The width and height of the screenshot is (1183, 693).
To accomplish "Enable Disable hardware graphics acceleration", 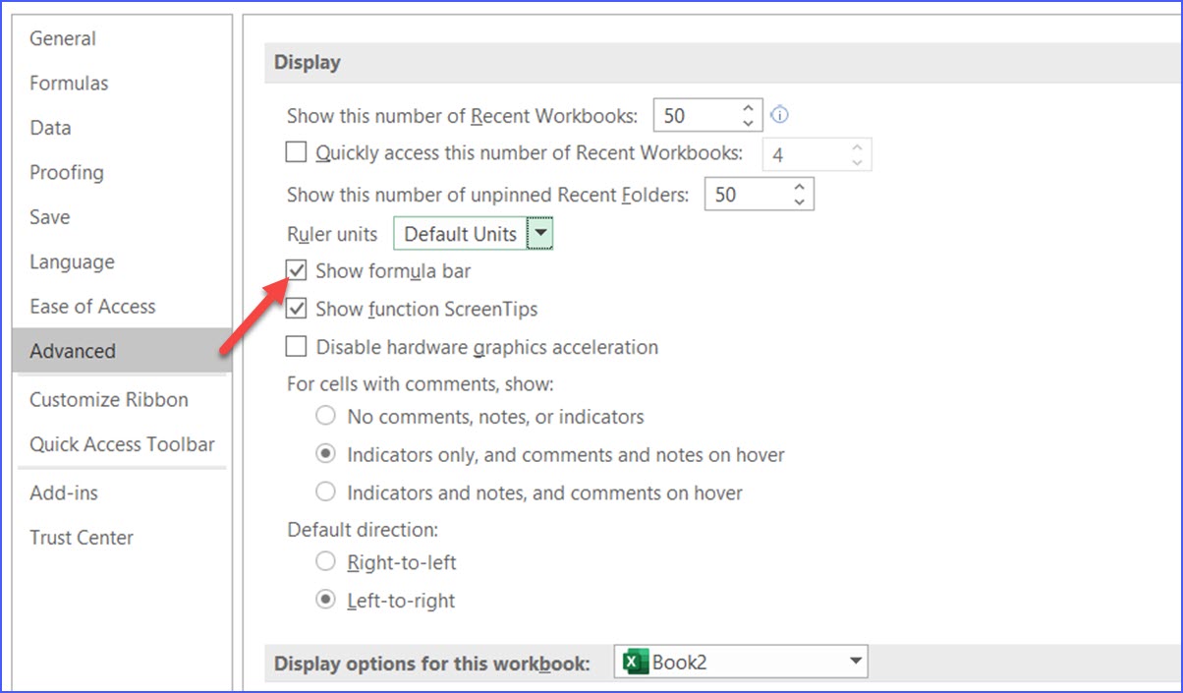I will [296, 347].
